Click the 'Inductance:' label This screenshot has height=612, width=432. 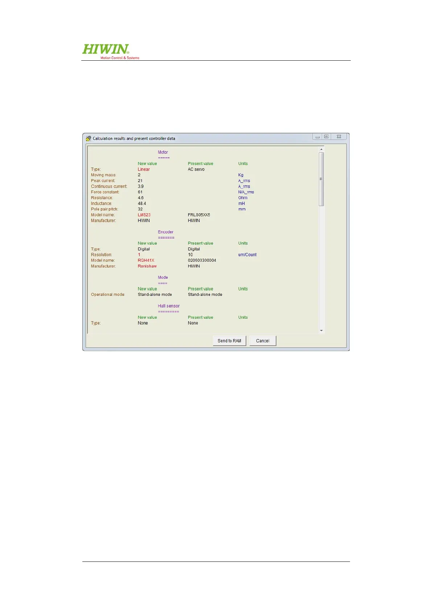click(102, 204)
